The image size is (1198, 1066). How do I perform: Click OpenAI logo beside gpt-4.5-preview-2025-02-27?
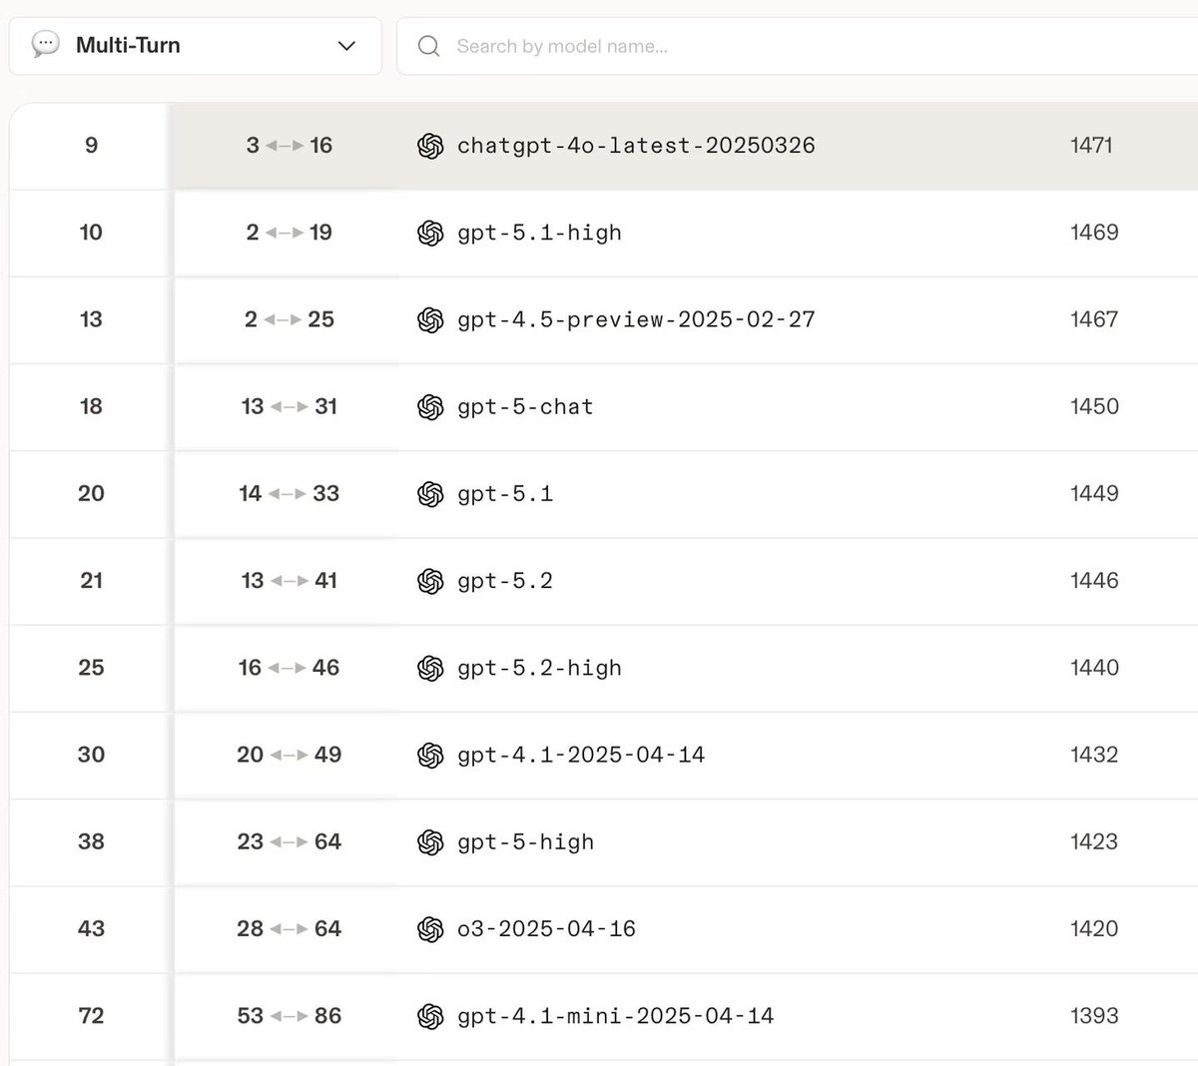430,319
